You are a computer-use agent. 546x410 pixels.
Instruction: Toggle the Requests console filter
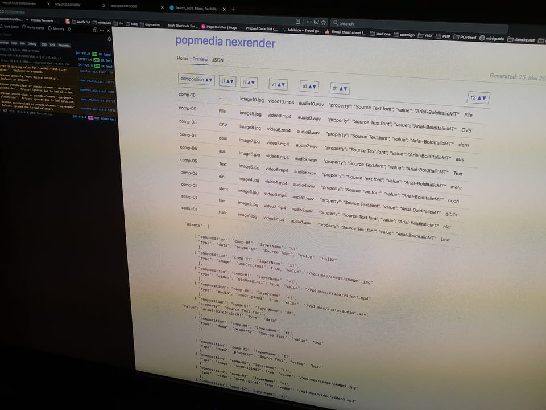[64, 45]
